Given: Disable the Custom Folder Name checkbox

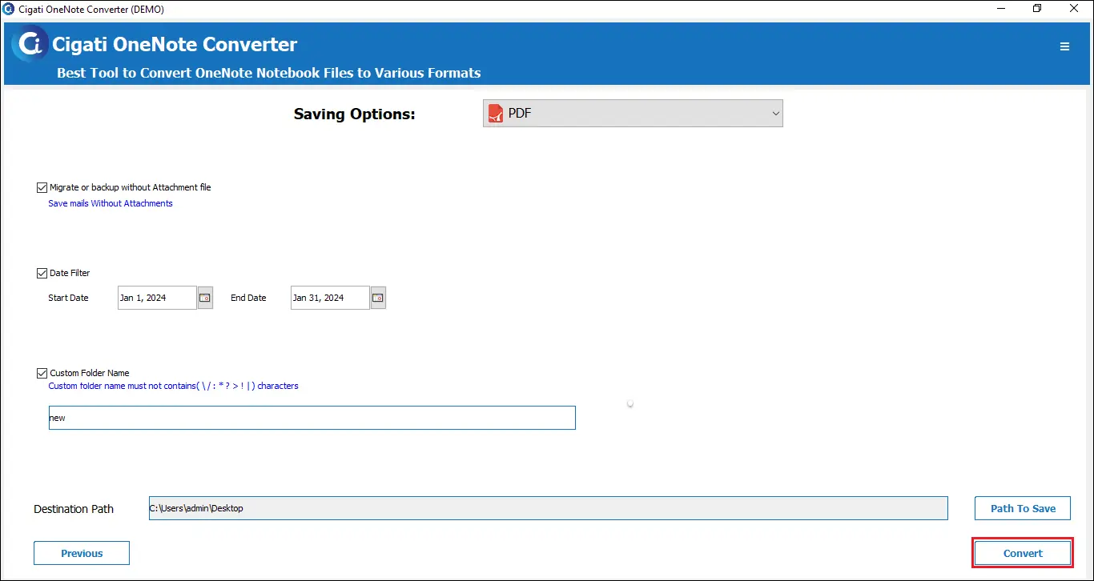Looking at the screenshot, I should [x=42, y=373].
